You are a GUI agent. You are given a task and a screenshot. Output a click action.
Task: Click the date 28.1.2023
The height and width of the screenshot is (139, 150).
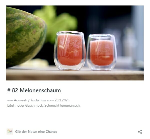(x=62, y=100)
